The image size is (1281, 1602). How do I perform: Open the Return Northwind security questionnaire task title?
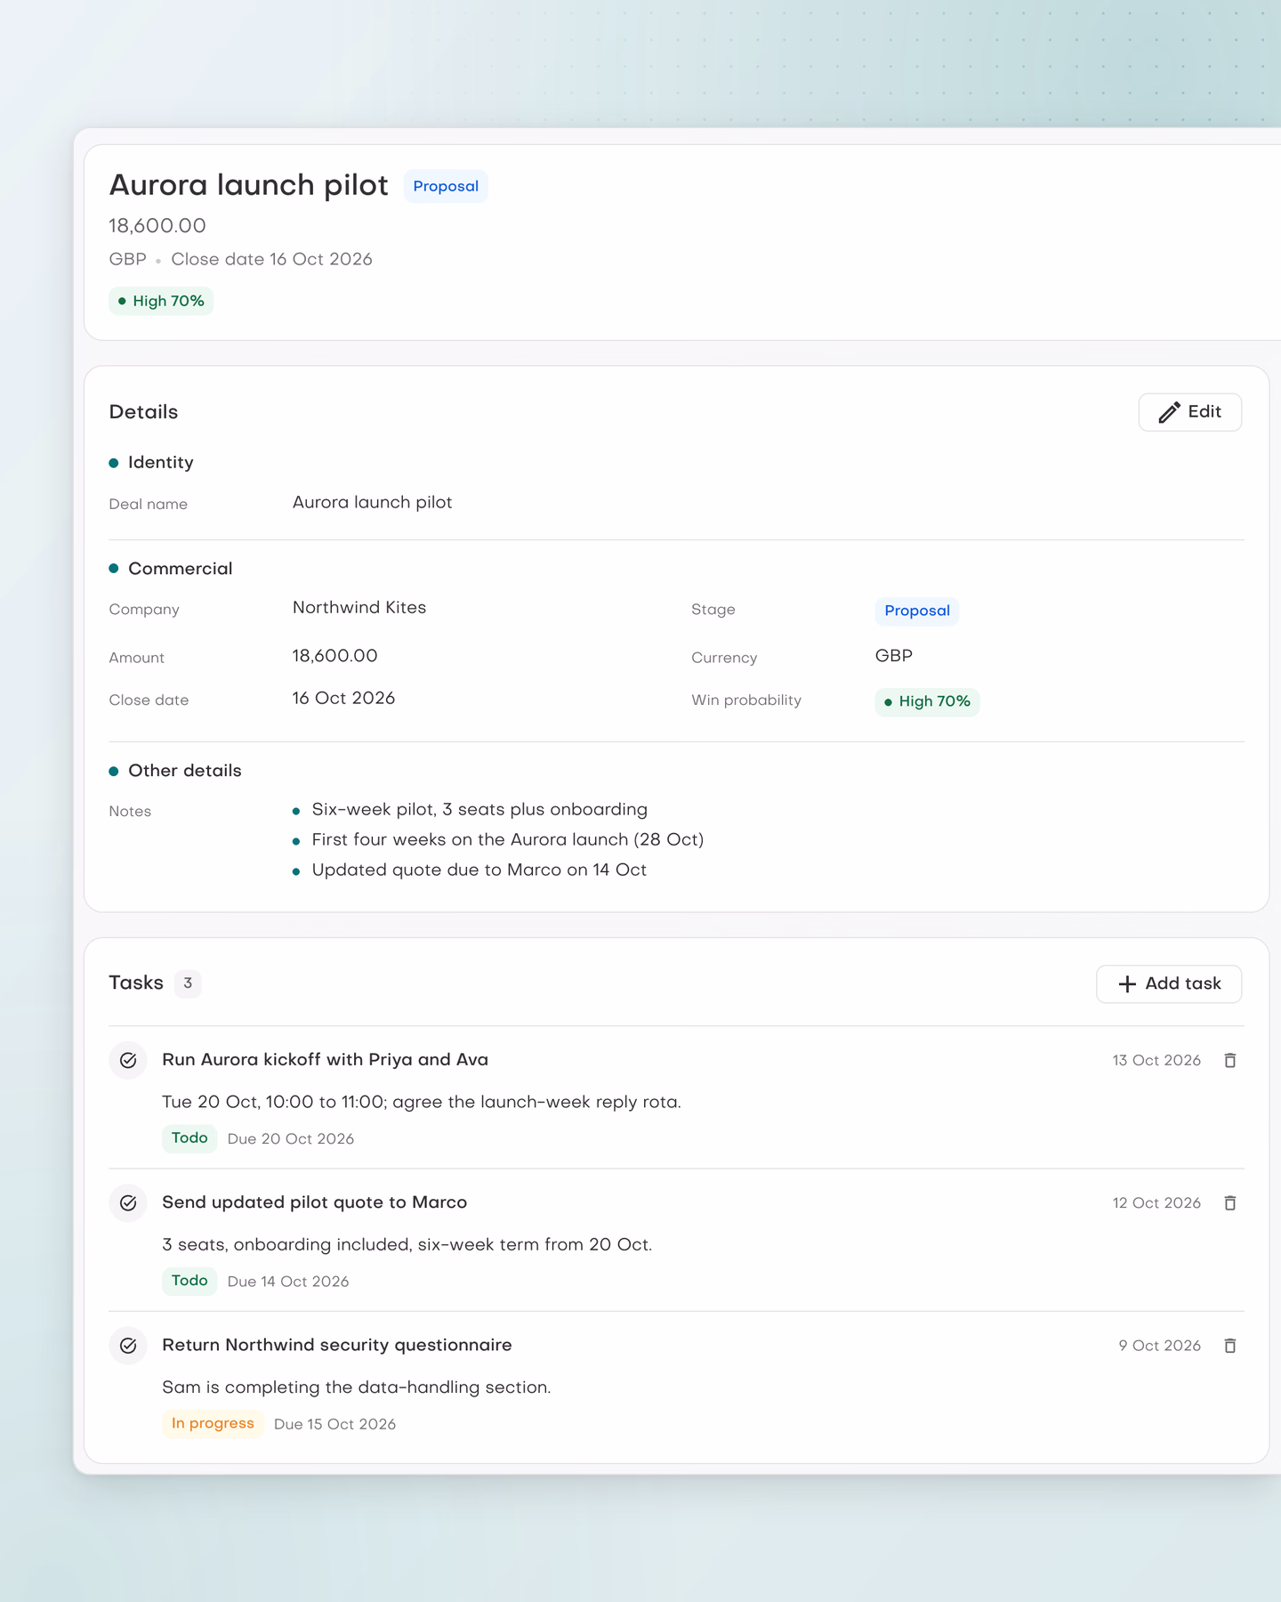pos(337,1345)
